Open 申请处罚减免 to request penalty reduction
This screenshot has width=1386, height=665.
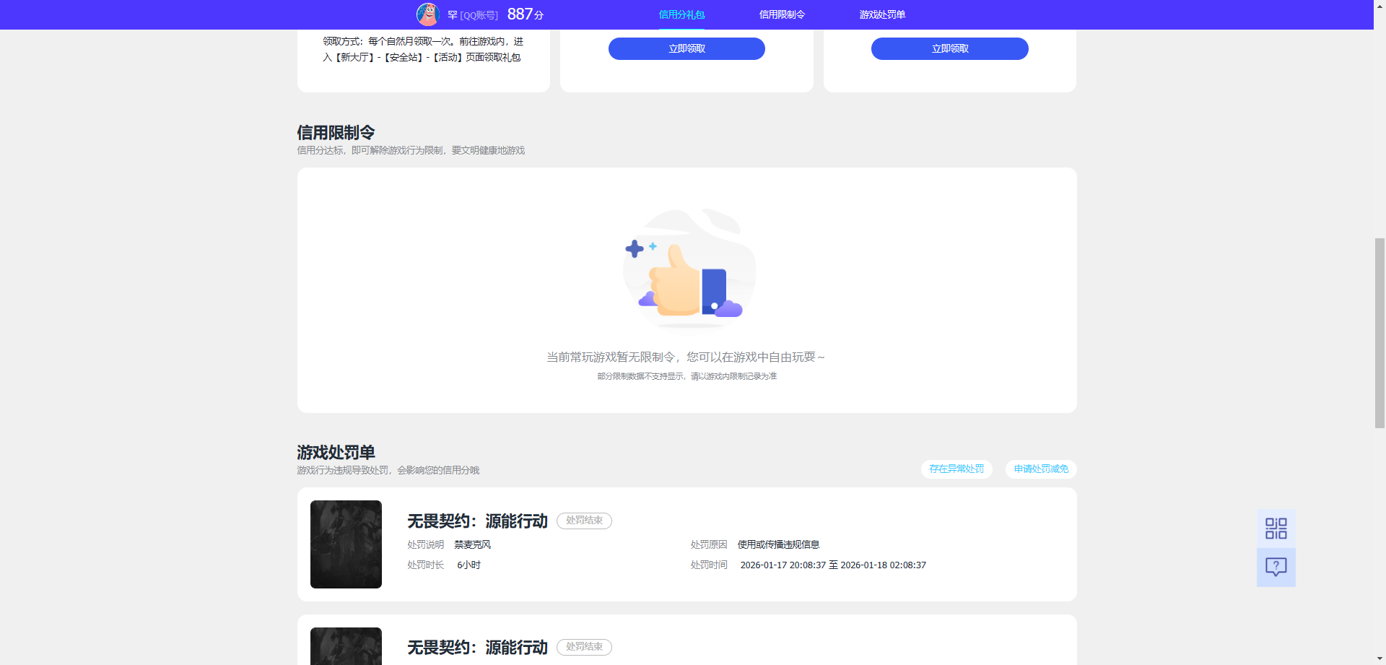pyautogui.click(x=1040, y=469)
